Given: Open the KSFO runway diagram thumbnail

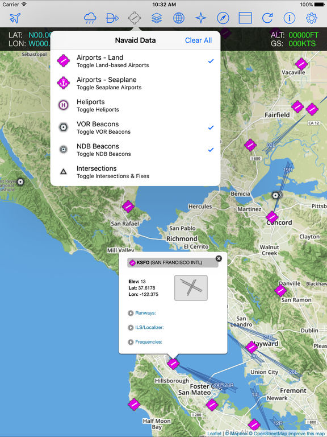Looking at the screenshot, I should pyautogui.click(x=191, y=288).
